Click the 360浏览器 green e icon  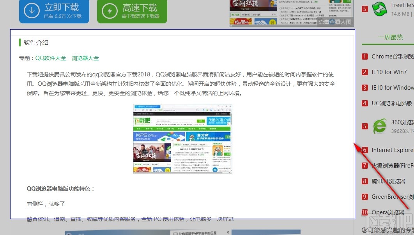[380, 126]
